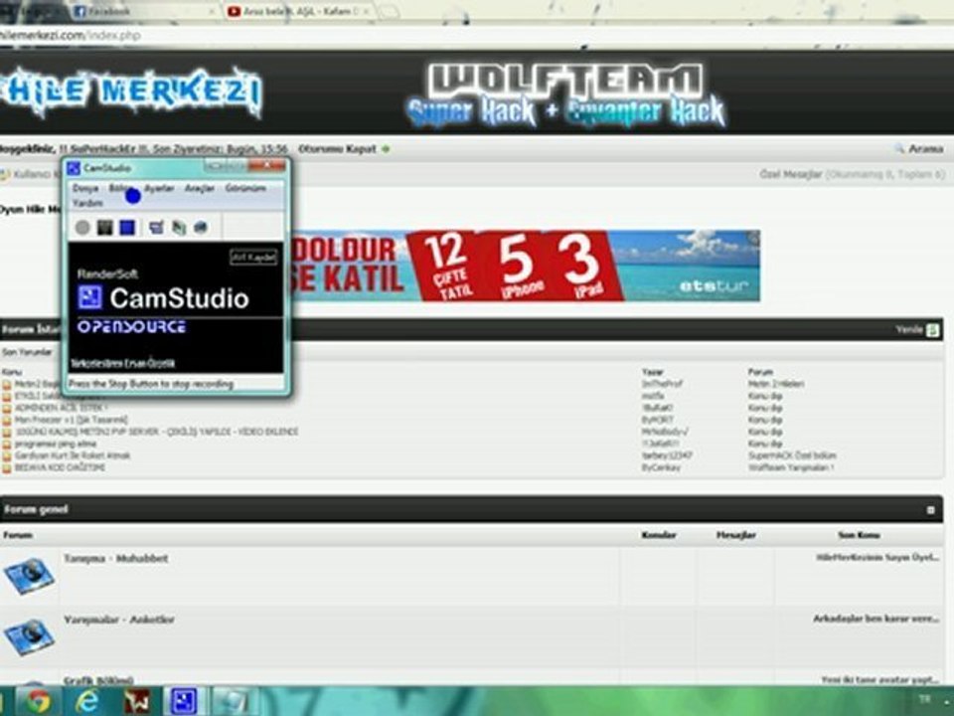Viewport: 954px width, 716px height.
Task: Open Özel Mesajlar private messages
Action: [790, 175]
